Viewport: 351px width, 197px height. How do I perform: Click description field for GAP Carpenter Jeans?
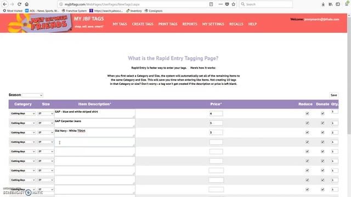[95, 123]
